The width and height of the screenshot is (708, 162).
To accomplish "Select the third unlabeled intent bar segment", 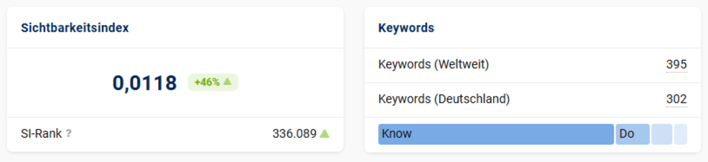I will point(662,134).
